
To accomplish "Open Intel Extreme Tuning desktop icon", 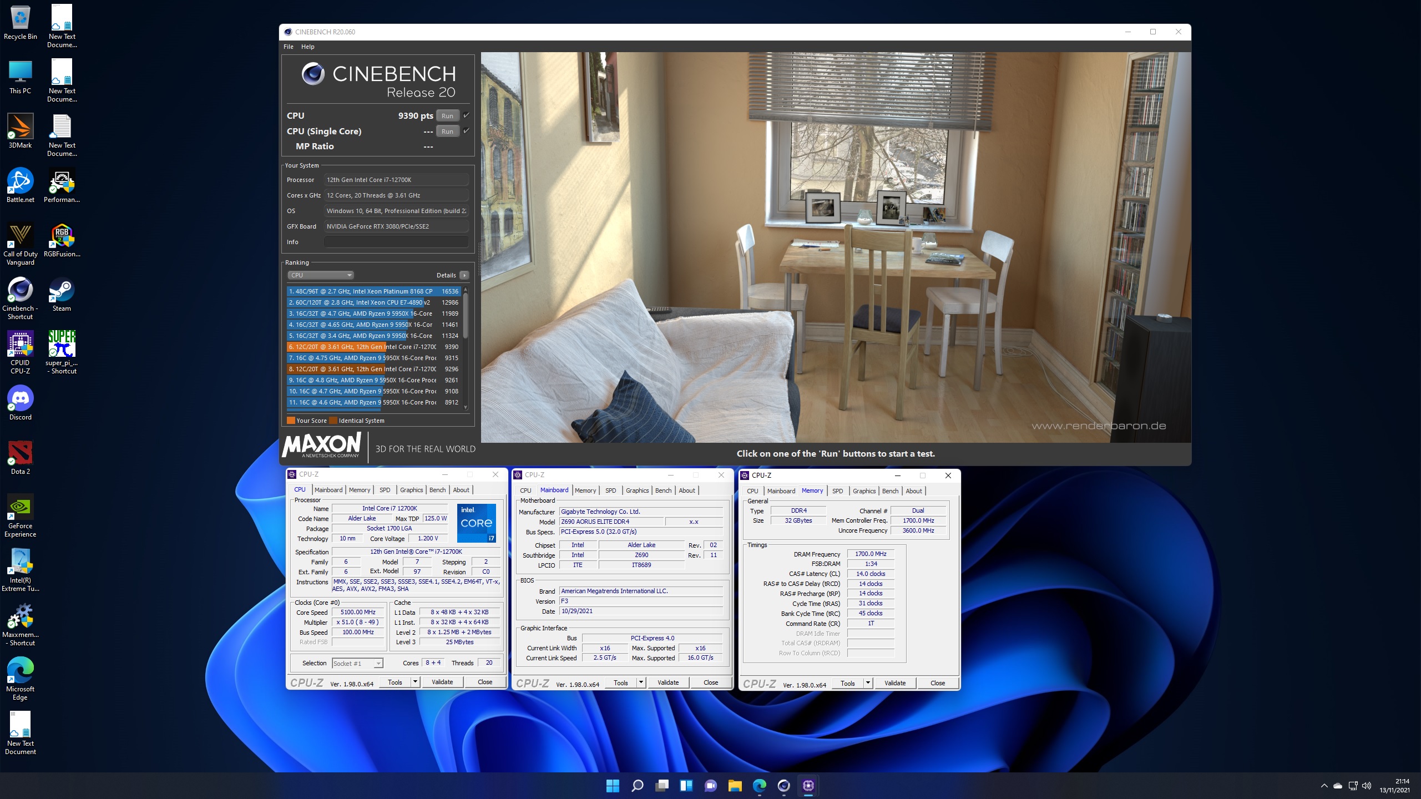I will coord(21,570).
